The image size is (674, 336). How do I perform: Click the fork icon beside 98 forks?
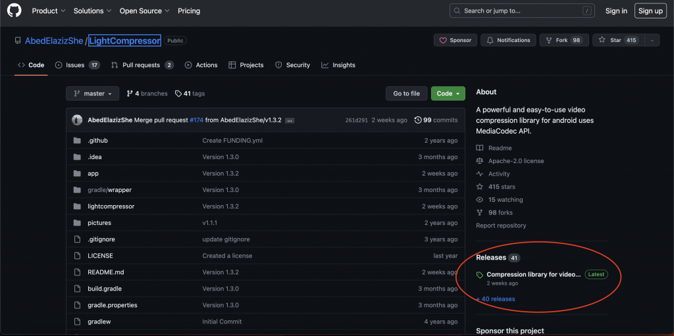click(x=480, y=212)
